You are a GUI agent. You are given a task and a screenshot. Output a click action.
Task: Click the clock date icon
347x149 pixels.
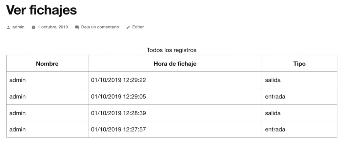(34, 27)
